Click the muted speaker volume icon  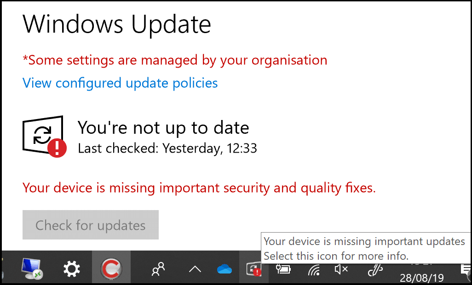click(341, 269)
